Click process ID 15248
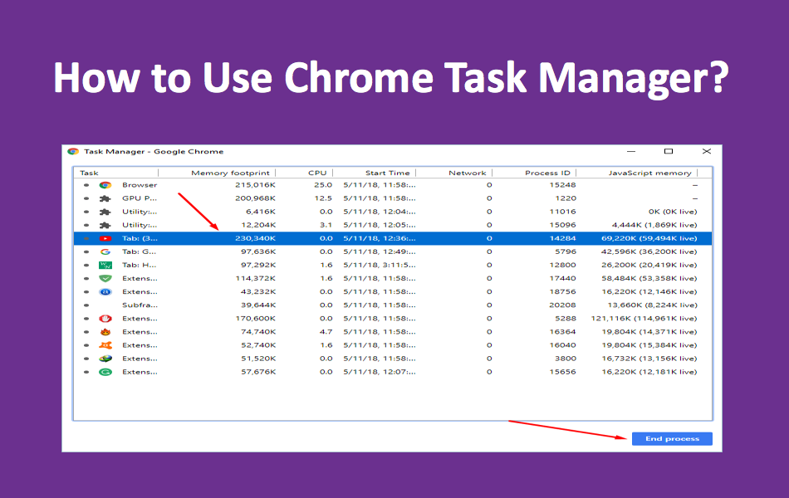The width and height of the screenshot is (789, 498). coord(562,185)
